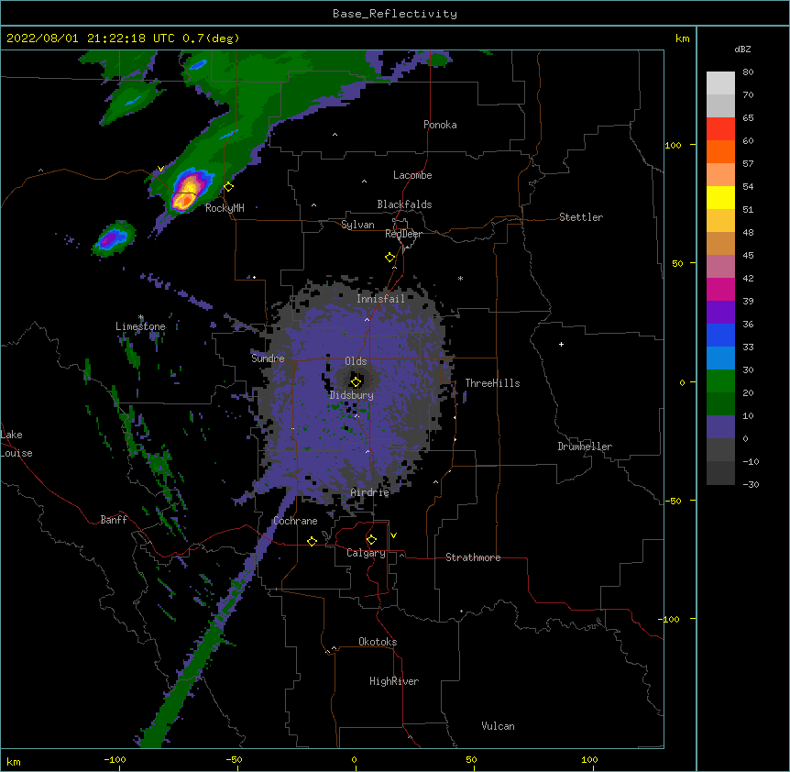Click the radar site diamond between Olds and Didsbury
Screen dimensions: 790x772
357,381
